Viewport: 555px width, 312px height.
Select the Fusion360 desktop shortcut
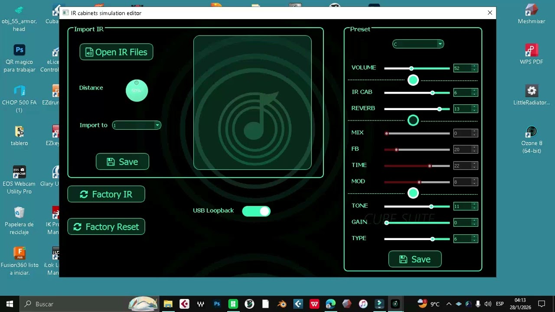pos(19,261)
